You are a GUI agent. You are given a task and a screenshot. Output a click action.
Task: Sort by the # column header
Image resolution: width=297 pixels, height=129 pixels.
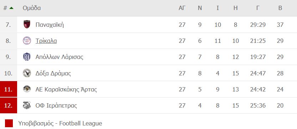[5, 8]
